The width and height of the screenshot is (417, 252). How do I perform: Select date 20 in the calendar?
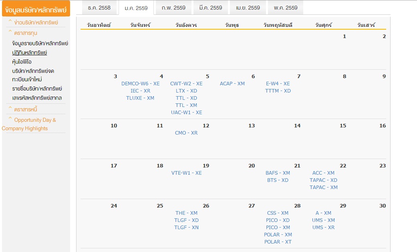[x=252, y=166]
